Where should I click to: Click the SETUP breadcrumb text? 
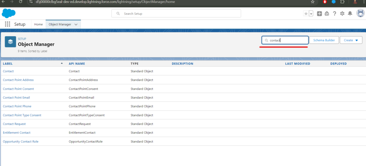point(22,39)
